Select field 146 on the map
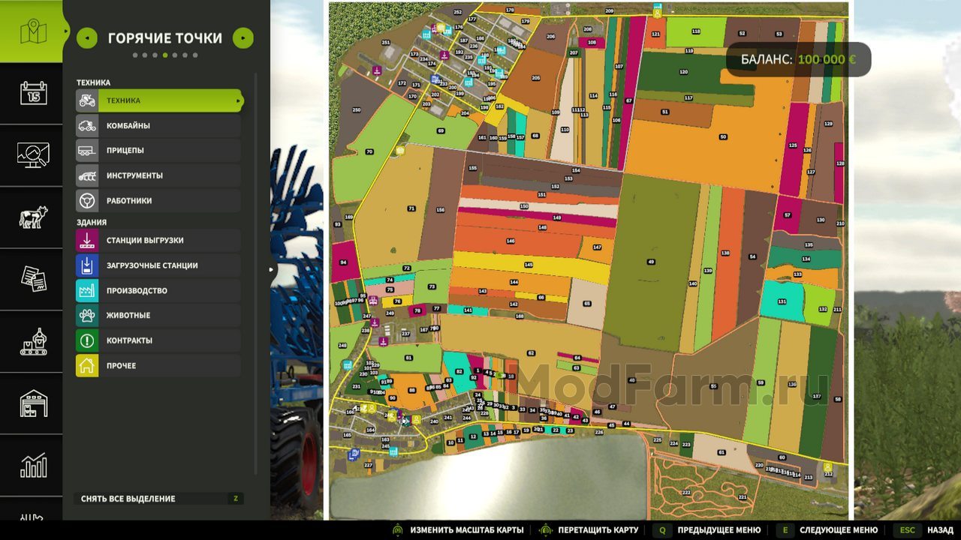 [x=511, y=241]
